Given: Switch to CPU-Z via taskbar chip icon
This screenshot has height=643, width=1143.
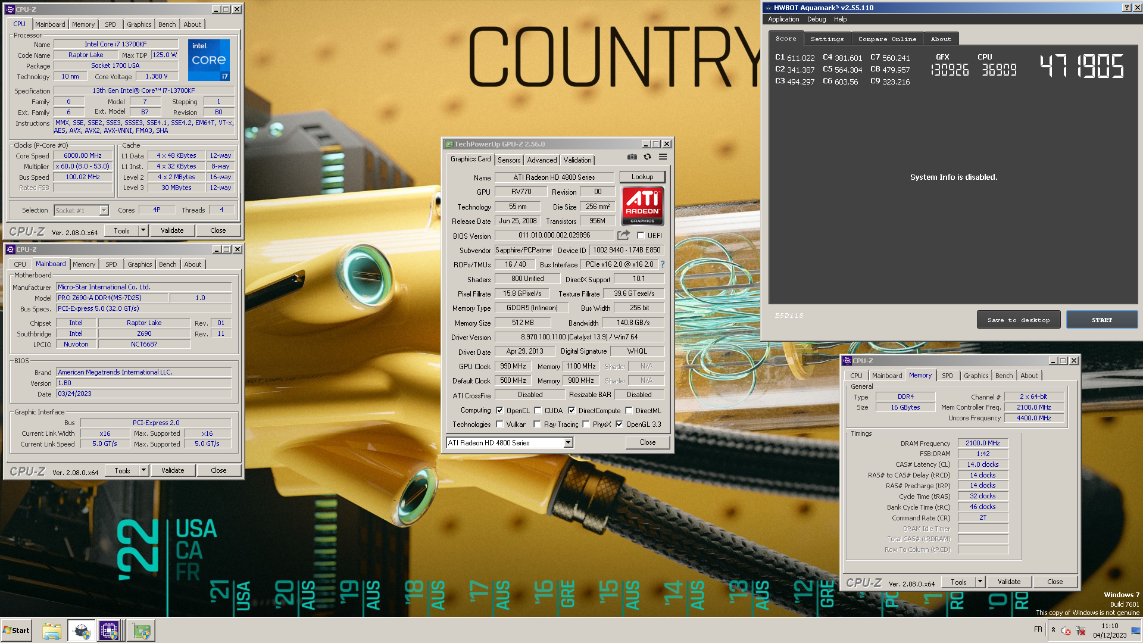Looking at the screenshot, I should [x=110, y=631].
